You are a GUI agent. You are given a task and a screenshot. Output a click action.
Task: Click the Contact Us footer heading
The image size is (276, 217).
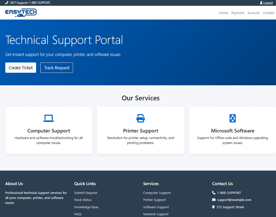(222, 184)
